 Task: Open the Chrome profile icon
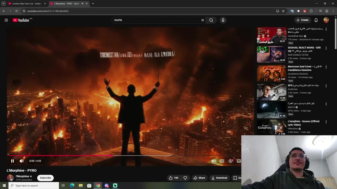327,11
